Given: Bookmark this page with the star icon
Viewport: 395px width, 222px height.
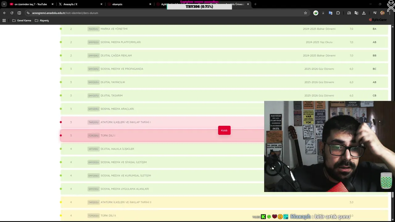Looking at the screenshot, I should [306, 13].
